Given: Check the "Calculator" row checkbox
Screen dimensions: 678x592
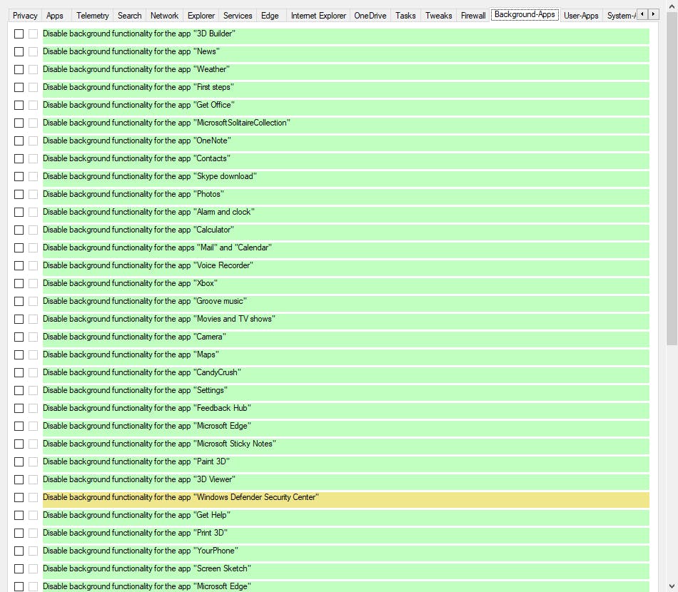Looking at the screenshot, I should (19, 230).
